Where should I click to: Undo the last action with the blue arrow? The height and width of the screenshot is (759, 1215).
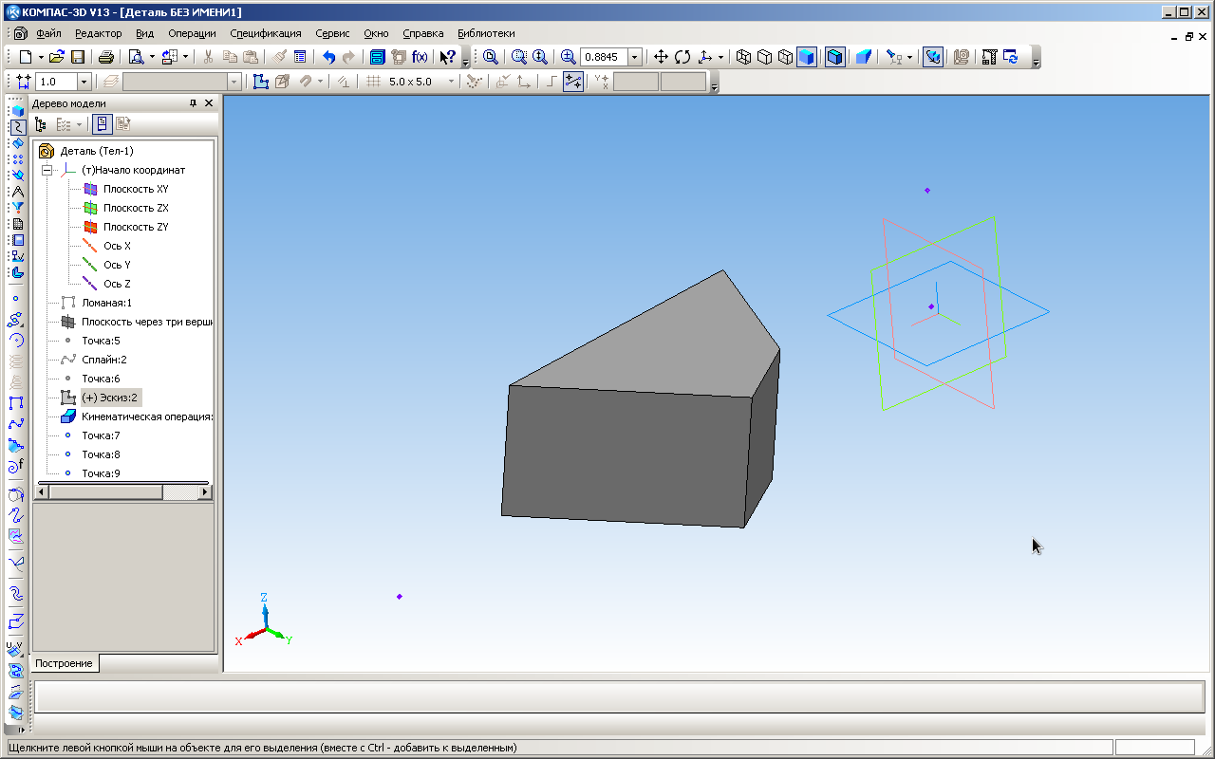[x=328, y=57]
